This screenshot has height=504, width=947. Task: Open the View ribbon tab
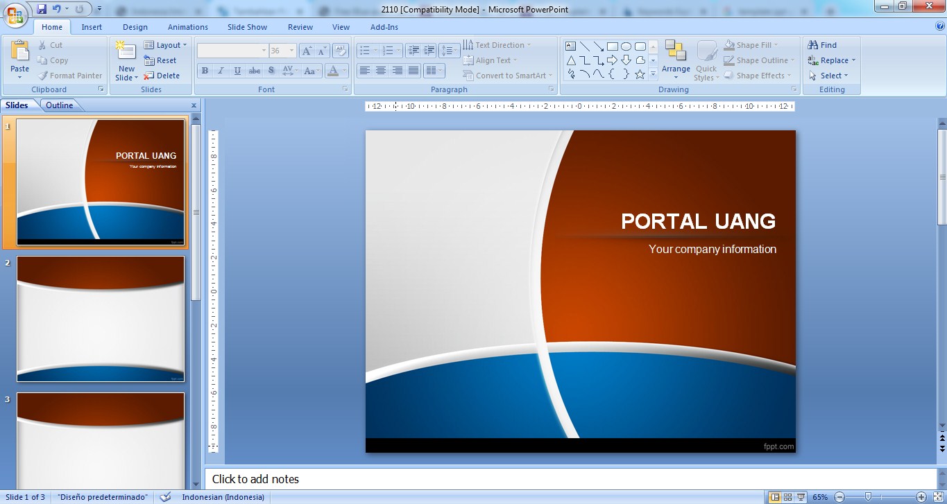point(341,27)
